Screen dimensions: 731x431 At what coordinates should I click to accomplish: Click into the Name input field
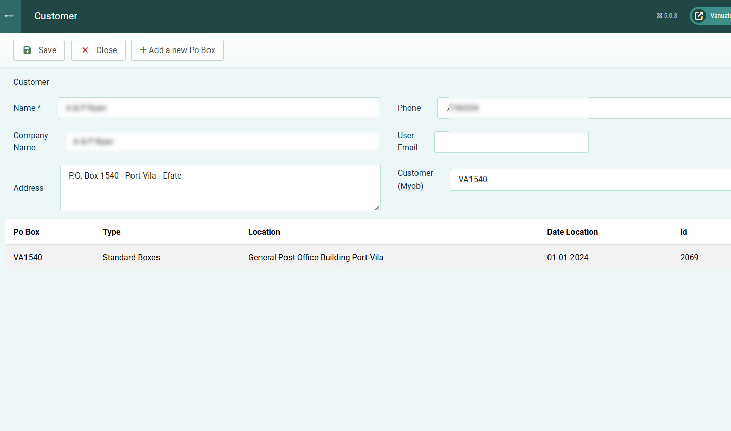click(219, 108)
